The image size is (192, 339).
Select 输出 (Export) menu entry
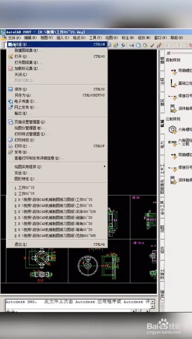57,113
